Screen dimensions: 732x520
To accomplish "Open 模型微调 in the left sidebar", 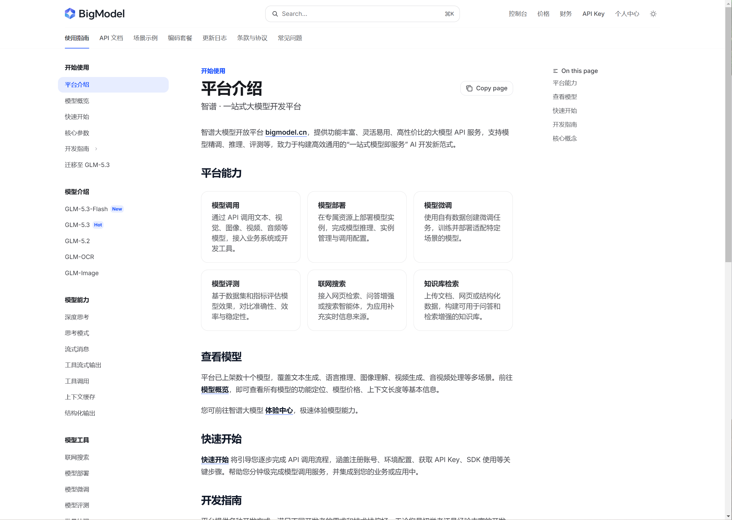I will pos(77,490).
